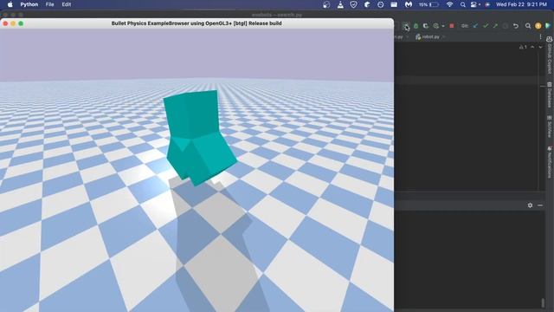
Task: Open dropdown arrow next to Profile icon
Action: click(x=442, y=26)
